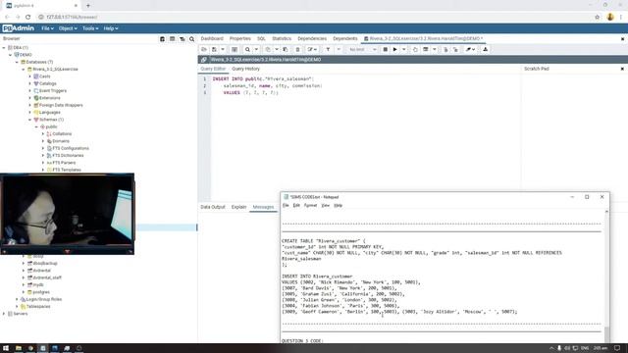
Task: Open the Find options dropdown arrow
Action: (x=256, y=49)
